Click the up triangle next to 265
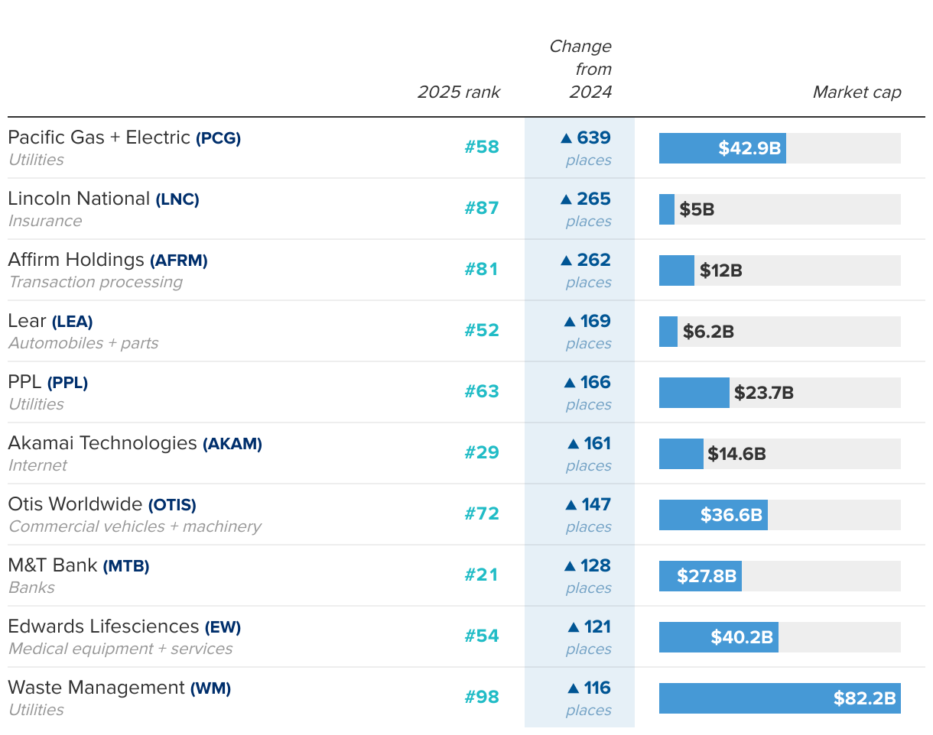Screen dimensions: 933x735 click(566, 199)
